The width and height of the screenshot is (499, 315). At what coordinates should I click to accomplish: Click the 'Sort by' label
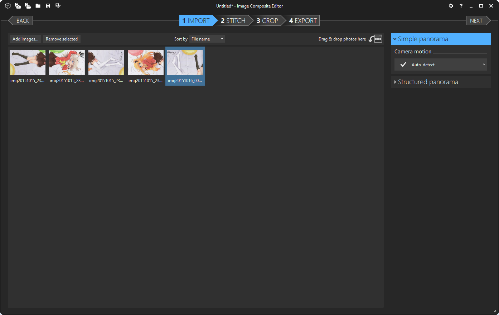(x=181, y=39)
